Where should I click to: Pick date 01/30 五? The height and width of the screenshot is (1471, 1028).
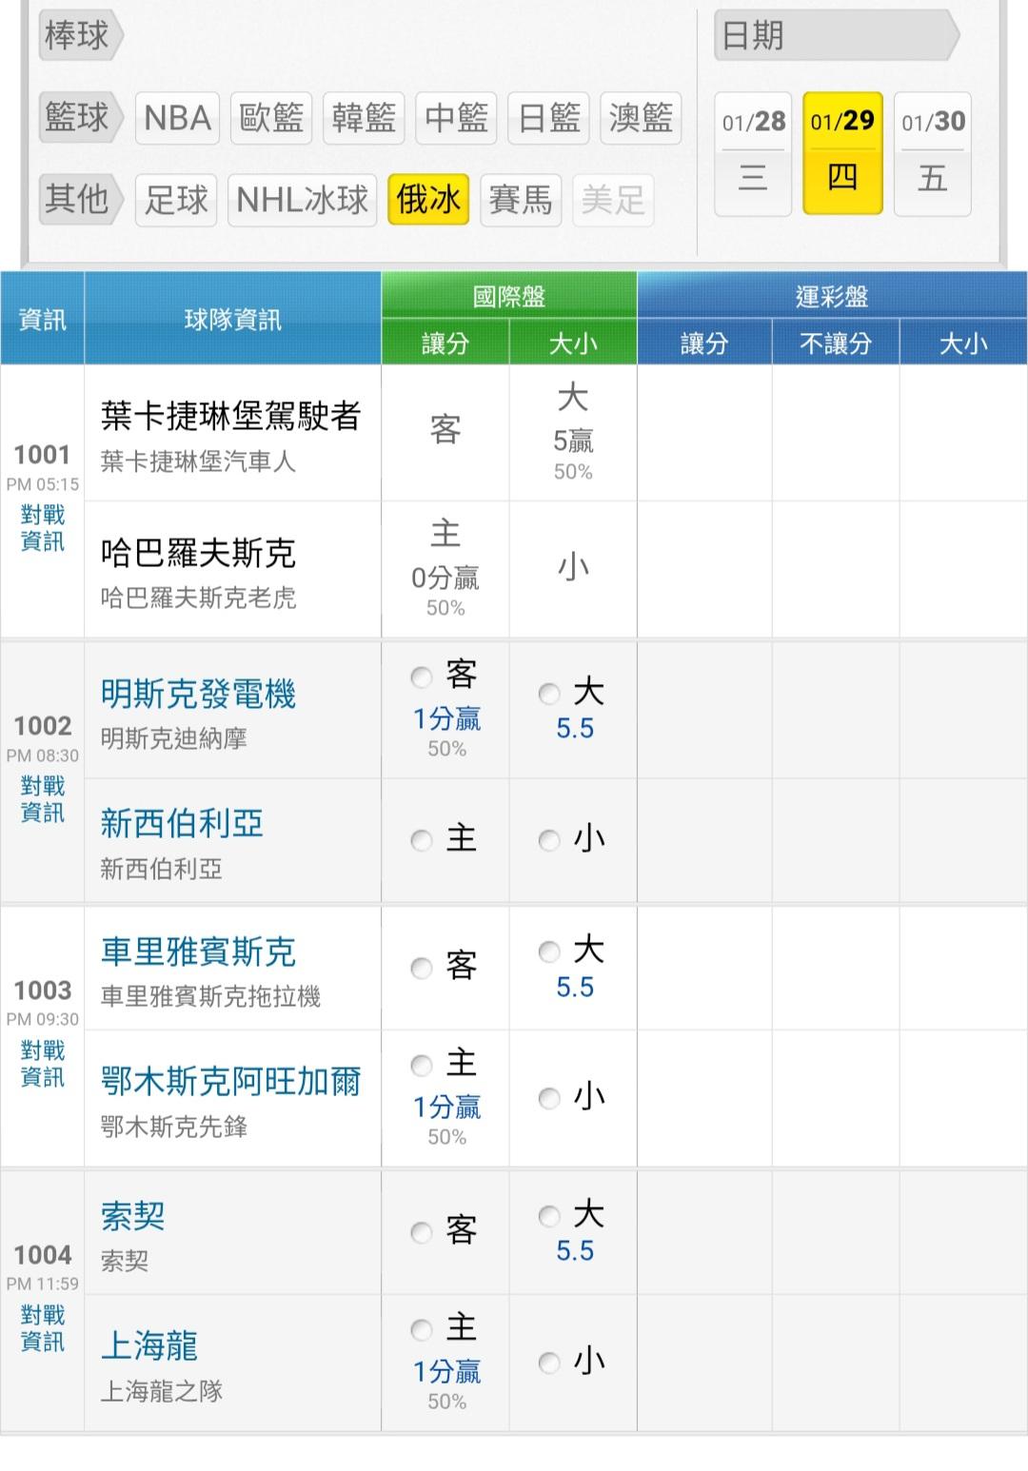(x=933, y=152)
